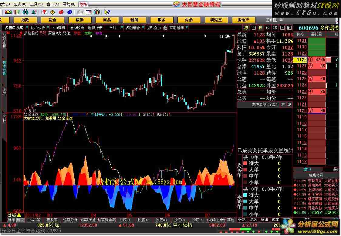The width and height of the screenshot is (341, 236).
Task: Switch to the 分笔 bottom tab
Action: pos(242,220)
